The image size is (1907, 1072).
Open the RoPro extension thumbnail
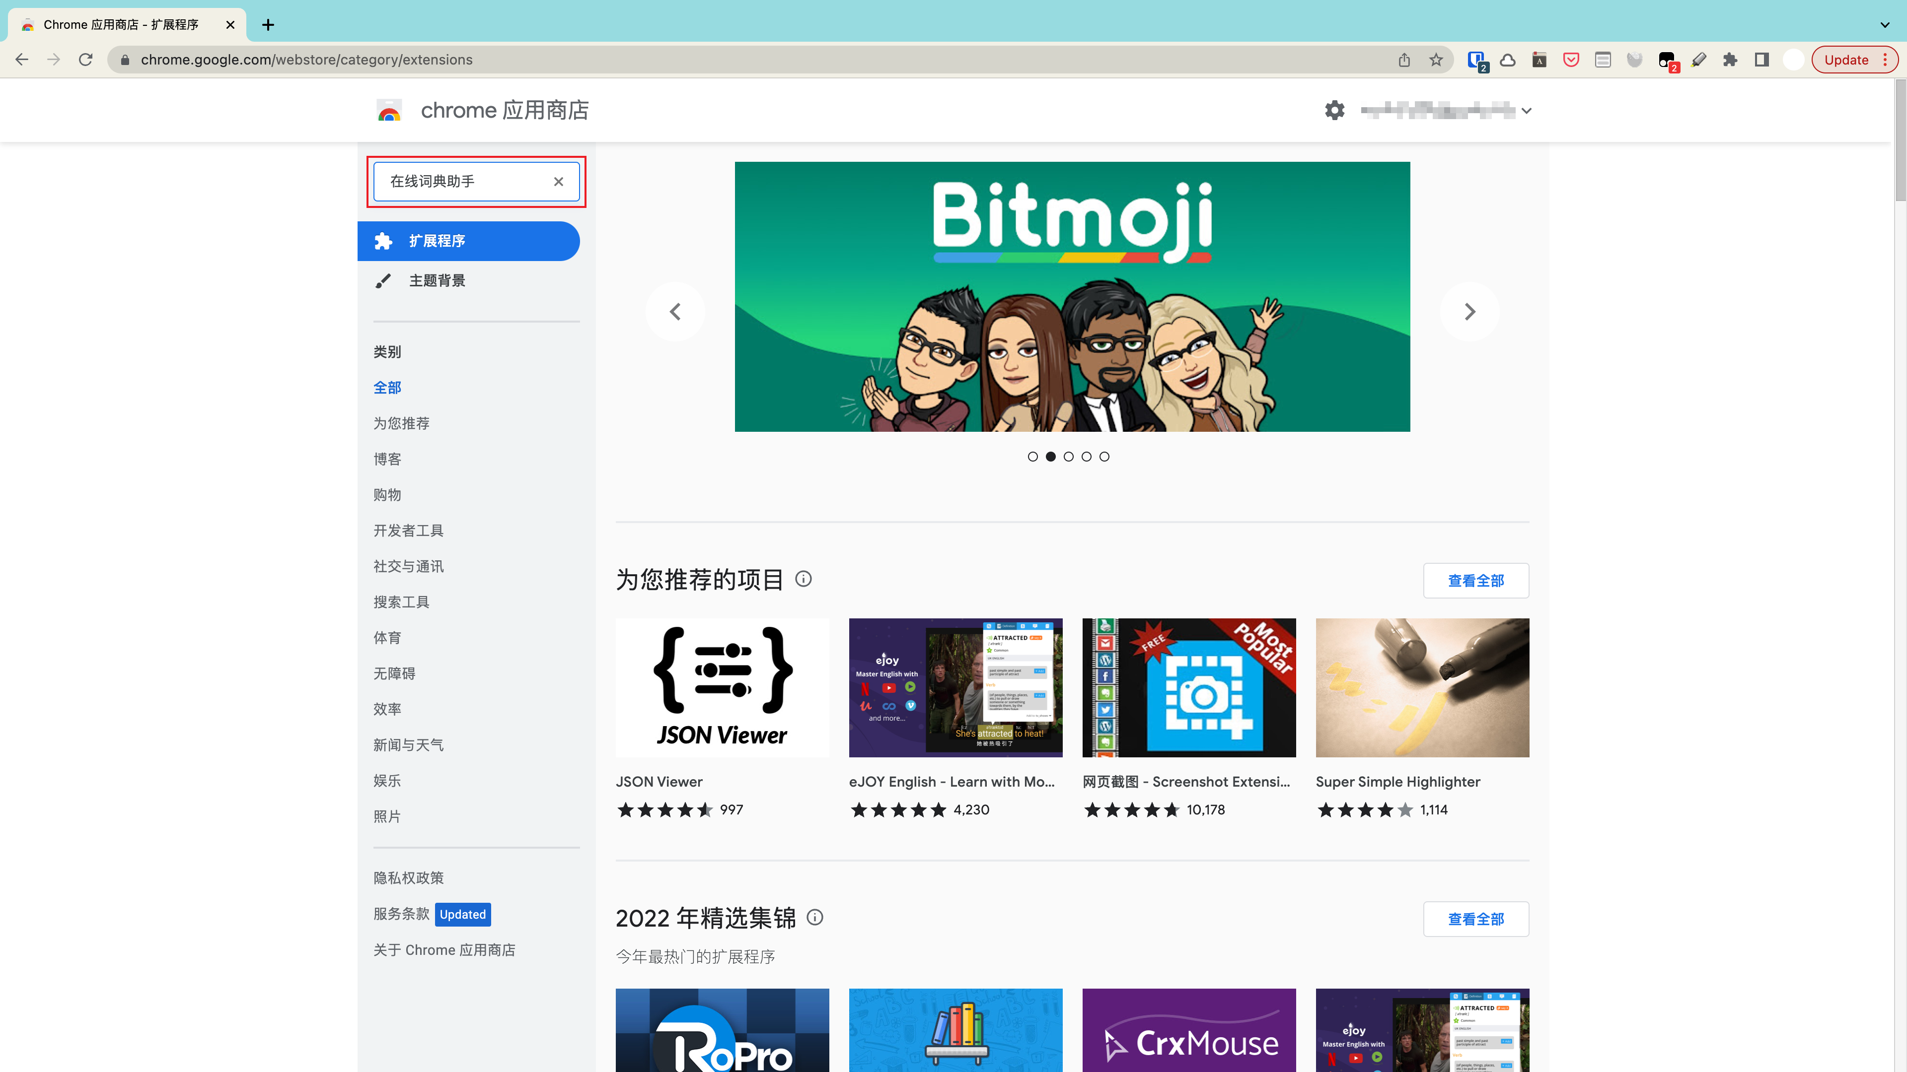coord(723,1031)
